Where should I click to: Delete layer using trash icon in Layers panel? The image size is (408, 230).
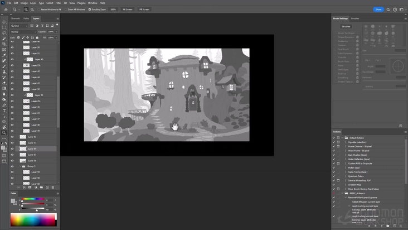pos(53,187)
